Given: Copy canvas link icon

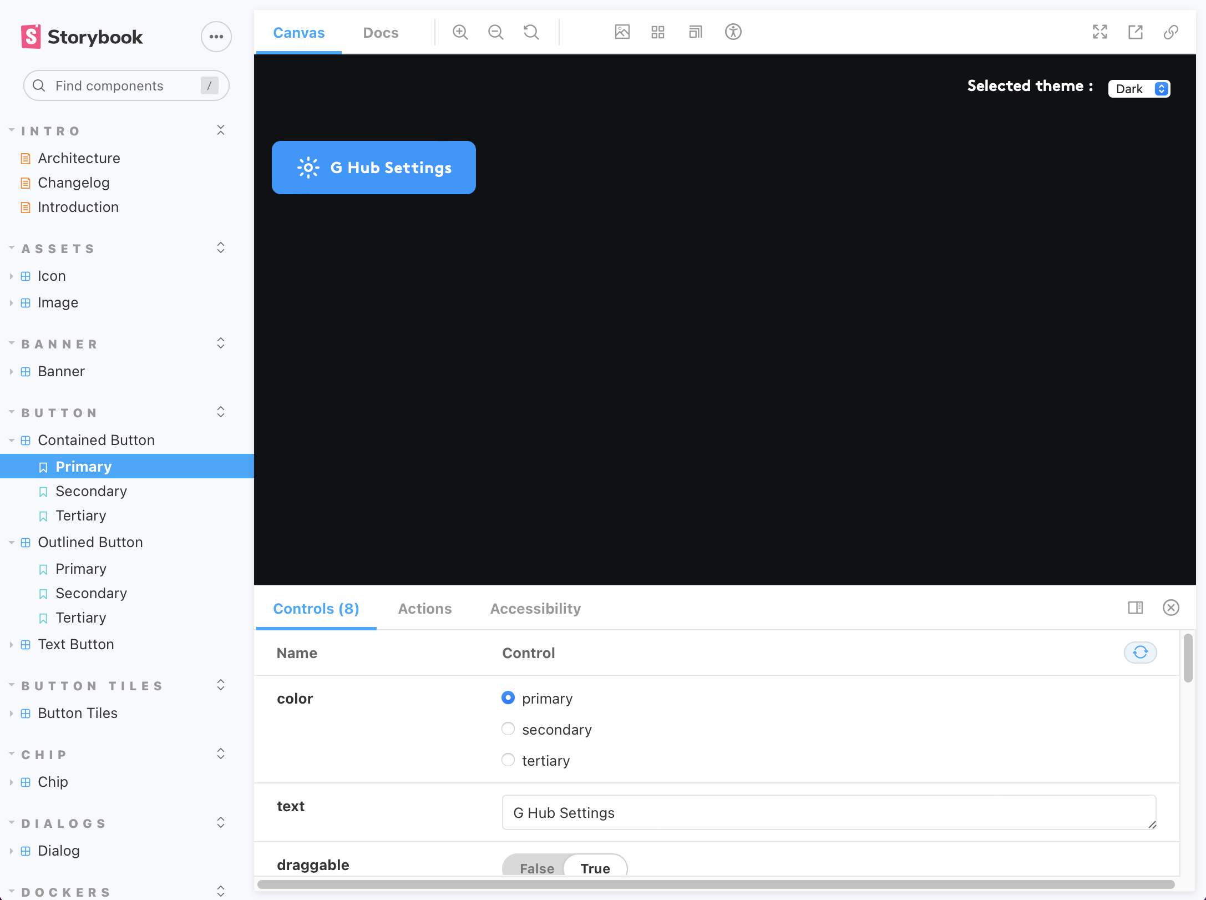Looking at the screenshot, I should point(1170,32).
